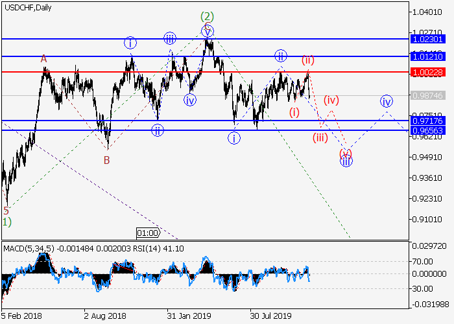Select the red (iv) wave label
This screenshot has height=324, width=454.
(x=331, y=100)
